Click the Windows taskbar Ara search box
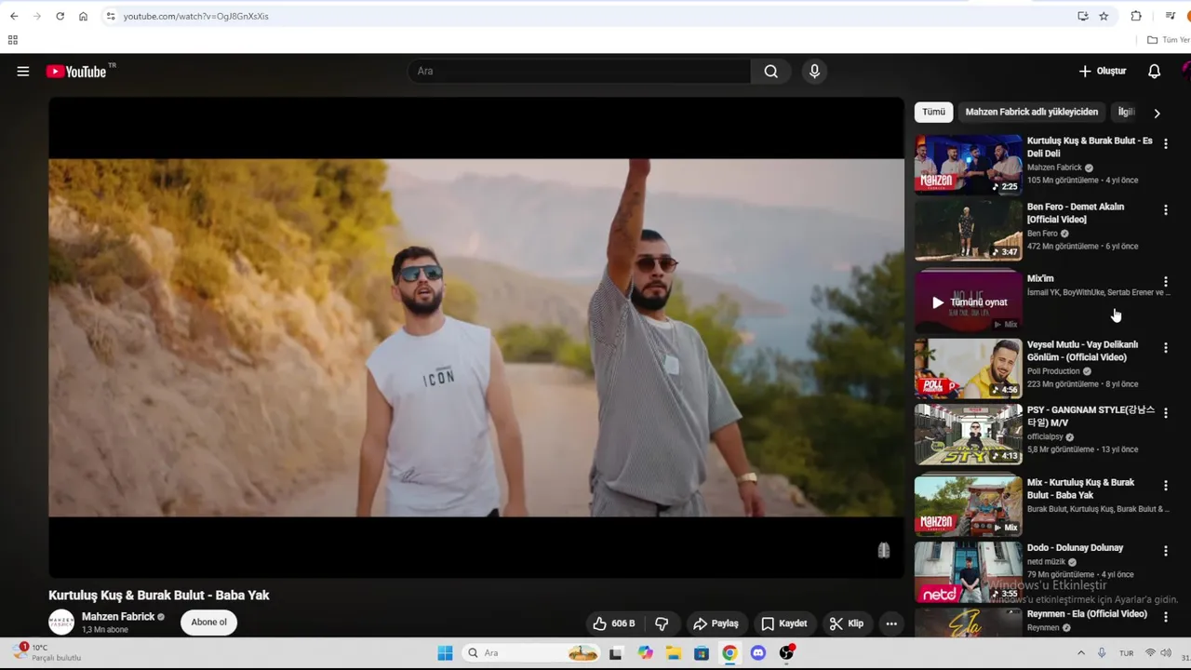1191x670 pixels. coord(532,653)
